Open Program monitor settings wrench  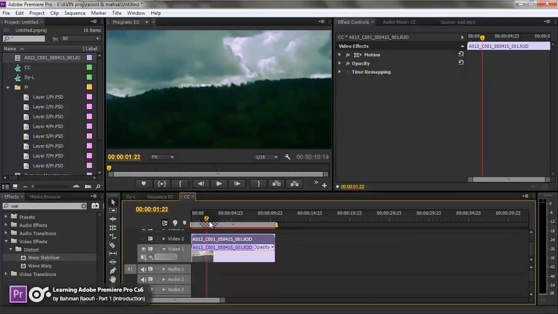pos(288,157)
